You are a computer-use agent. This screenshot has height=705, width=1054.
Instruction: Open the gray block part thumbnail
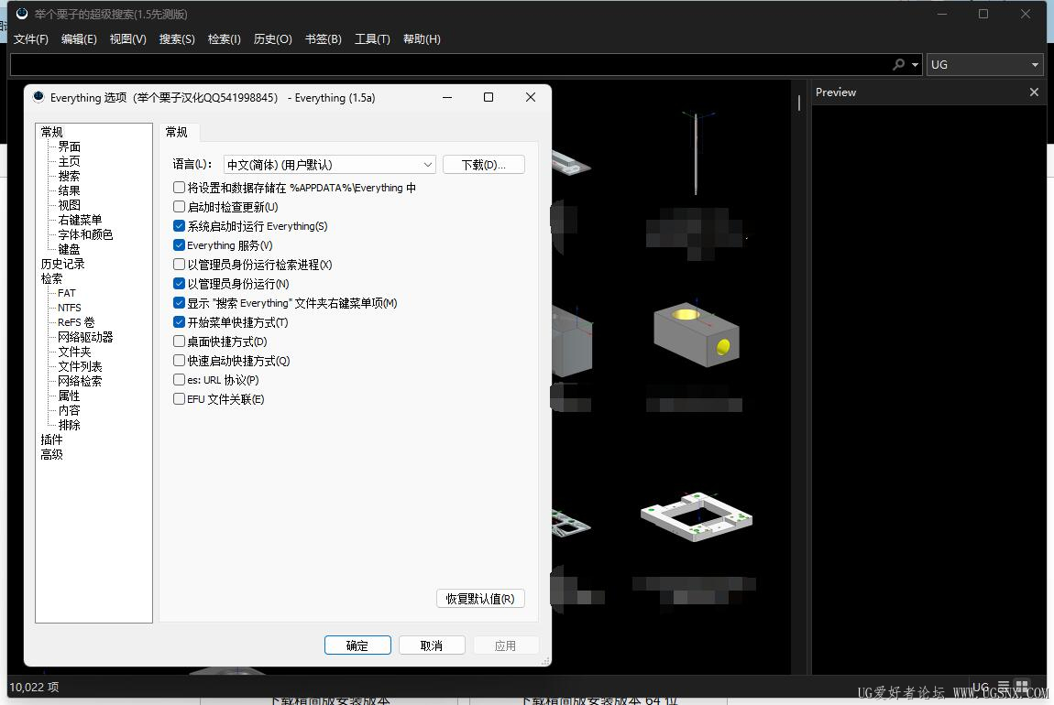tap(697, 334)
